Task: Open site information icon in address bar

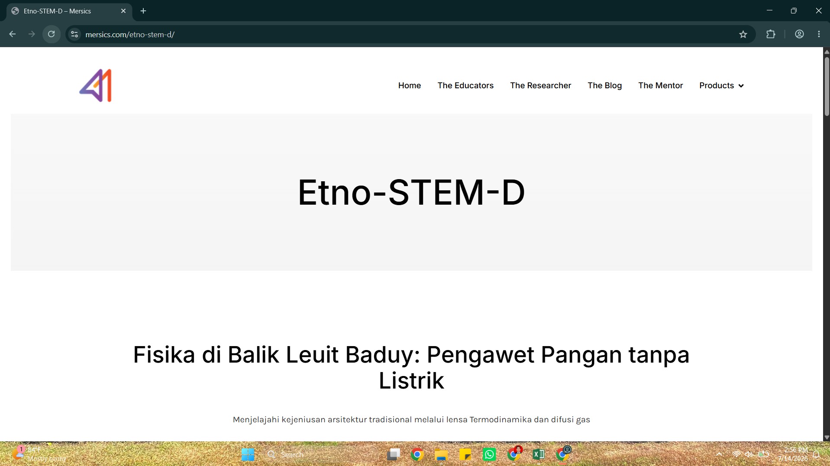Action: tap(74, 34)
